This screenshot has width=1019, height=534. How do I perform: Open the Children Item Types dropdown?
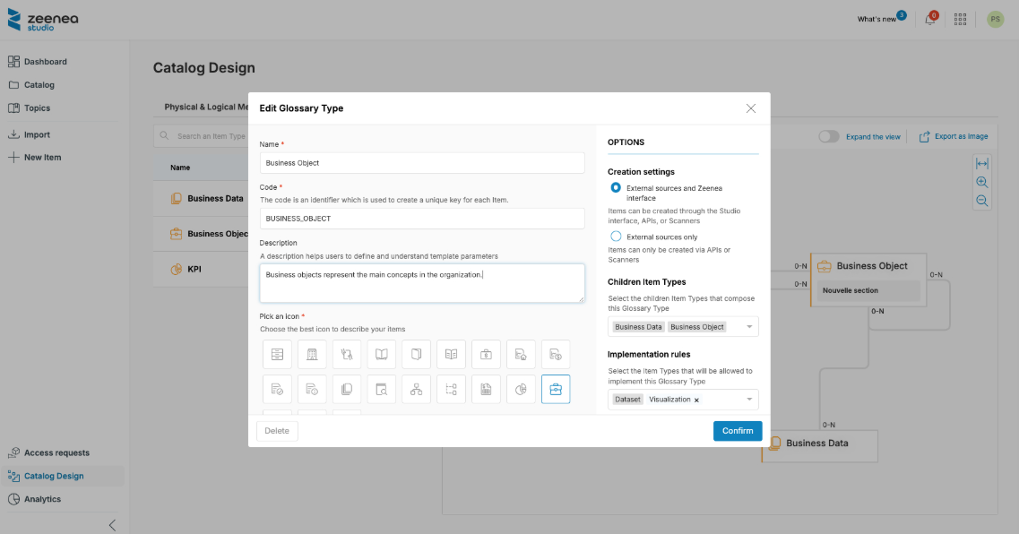[x=748, y=327]
